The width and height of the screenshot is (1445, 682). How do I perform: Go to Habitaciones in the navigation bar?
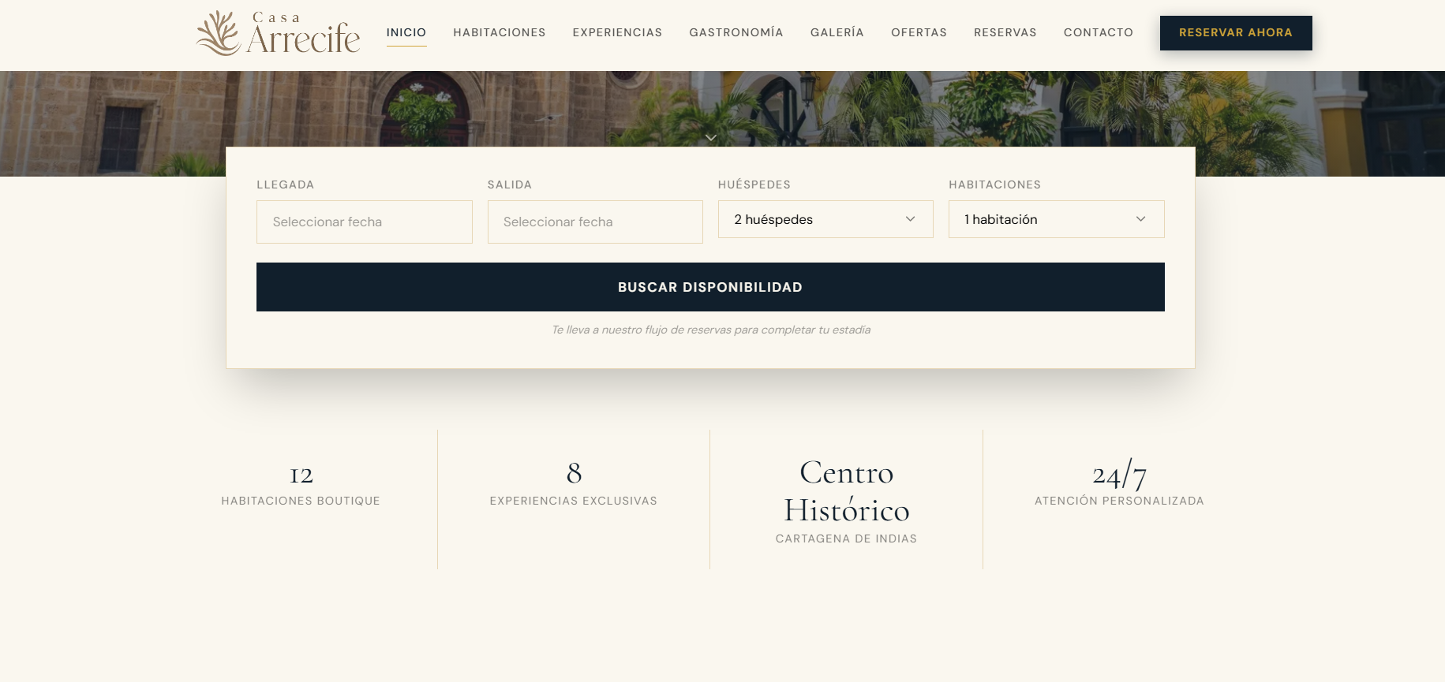pyautogui.click(x=500, y=32)
